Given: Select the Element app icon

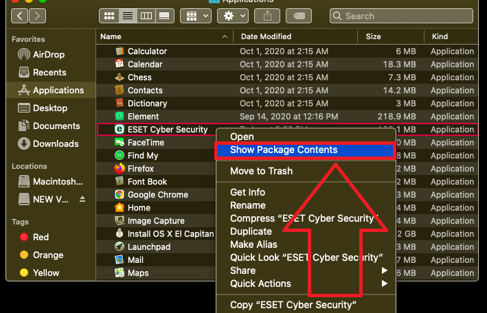Looking at the screenshot, I should [x=120, y=117].
